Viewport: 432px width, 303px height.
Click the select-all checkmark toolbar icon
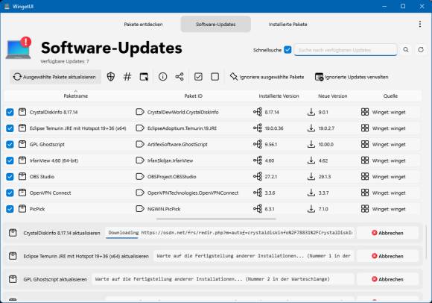click(198, 77)
